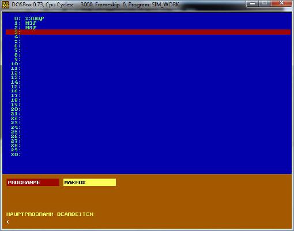Select program line 2 containing N8
294x231 pixels.
[x=25, y=28]
